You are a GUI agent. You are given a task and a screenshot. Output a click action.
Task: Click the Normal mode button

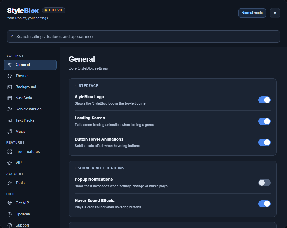252,13
